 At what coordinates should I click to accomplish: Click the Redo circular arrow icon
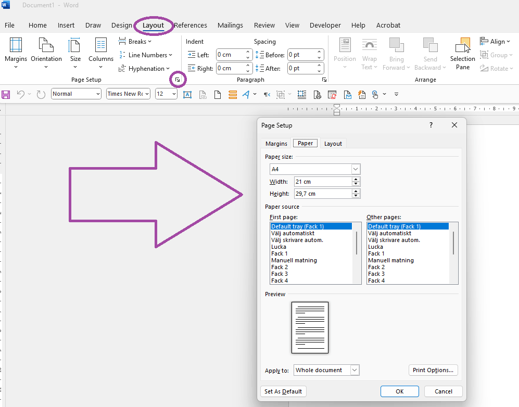tap(41, 94)
